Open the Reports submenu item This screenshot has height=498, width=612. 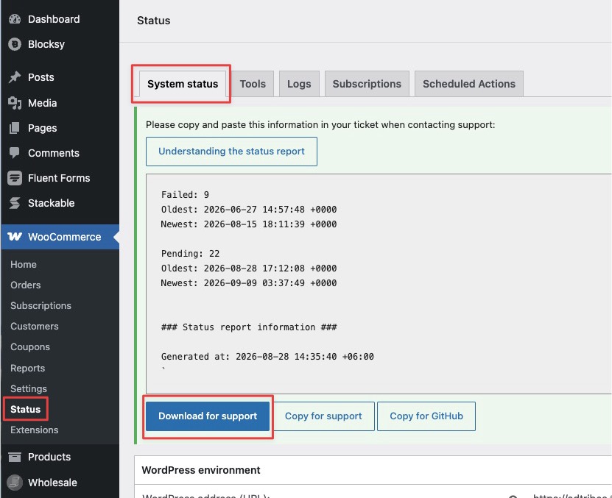pyautogui.click(x=27, y=368)
